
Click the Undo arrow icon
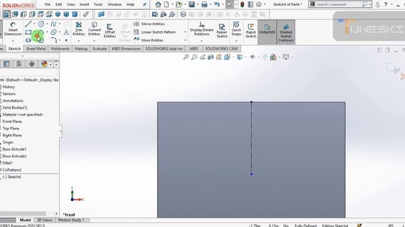(216, 4)
